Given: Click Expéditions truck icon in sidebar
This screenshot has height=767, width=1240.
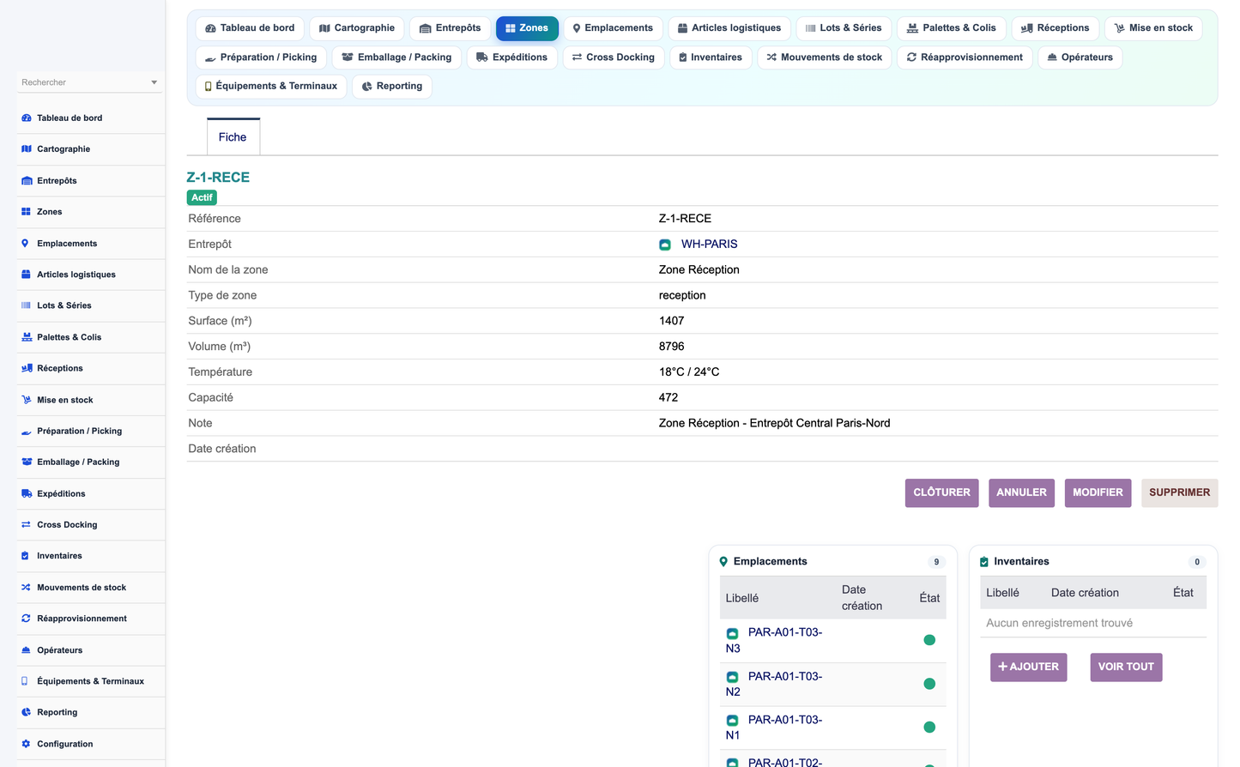Looking at the screenshot, I should 27,494.
